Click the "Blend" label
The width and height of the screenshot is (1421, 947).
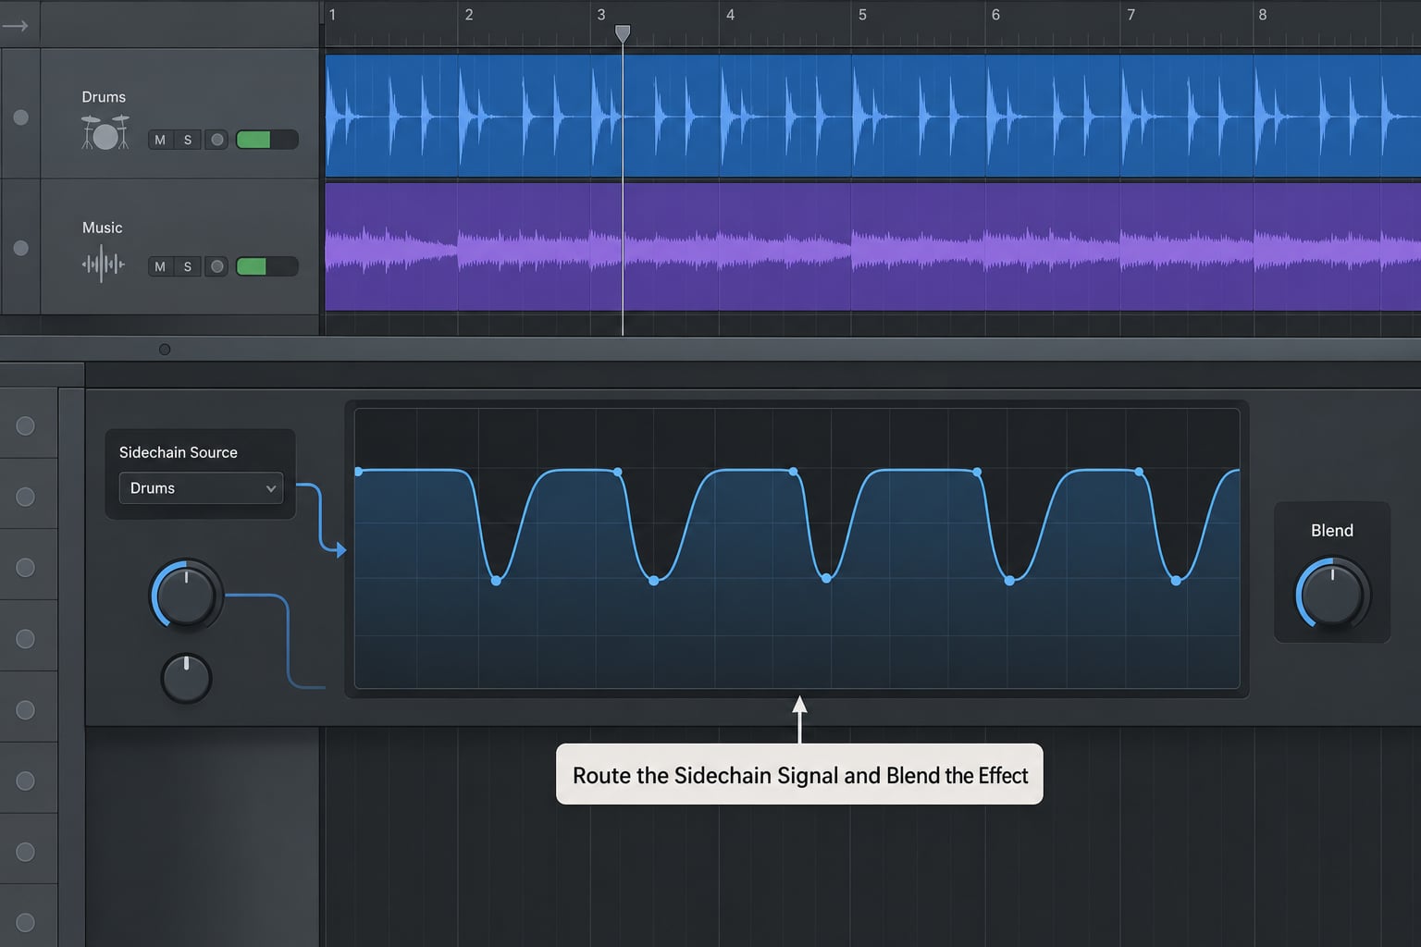click(1332, 531)
